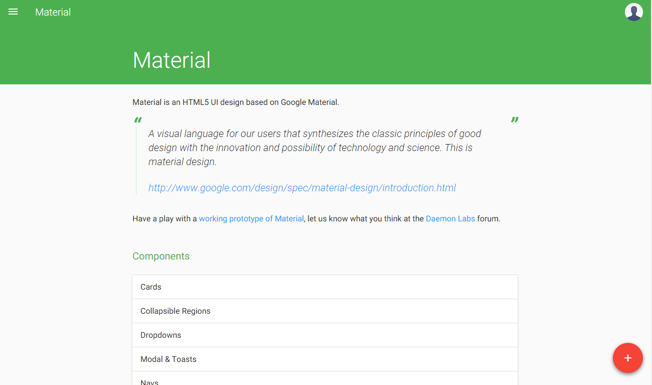Open the user avatar profile menu
The image size is (652, 385).
tap(634, 12)
